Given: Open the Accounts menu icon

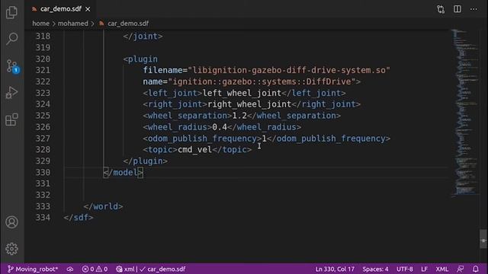Looking at the screenshot, I should pos(12,222).
